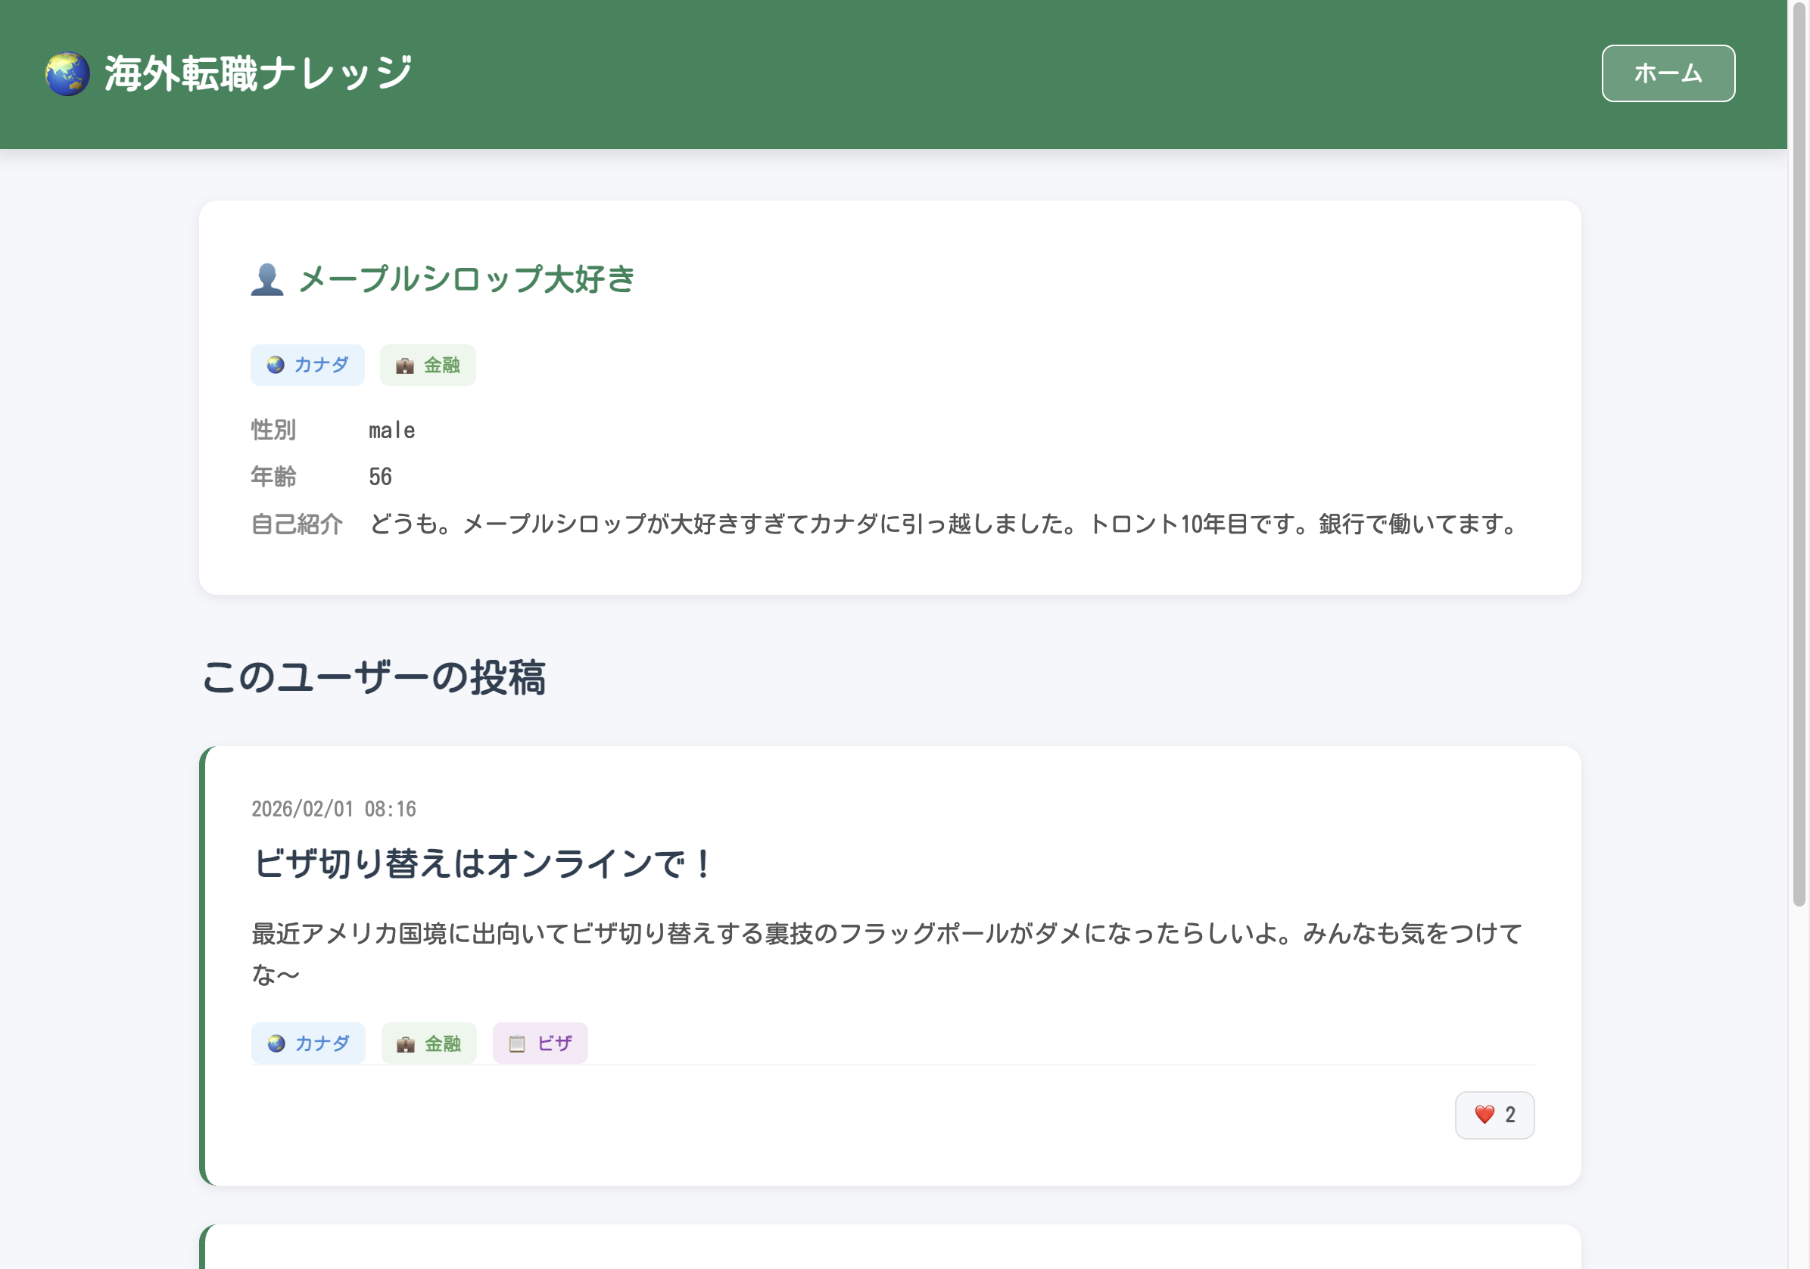Click briefcase icon on profile 金融 tag
The image size is (1810, 1269).
(x=404, y=365)
